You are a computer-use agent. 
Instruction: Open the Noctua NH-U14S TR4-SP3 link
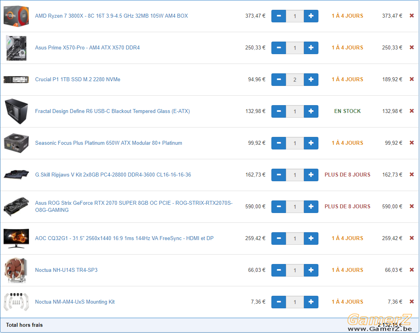66,270
